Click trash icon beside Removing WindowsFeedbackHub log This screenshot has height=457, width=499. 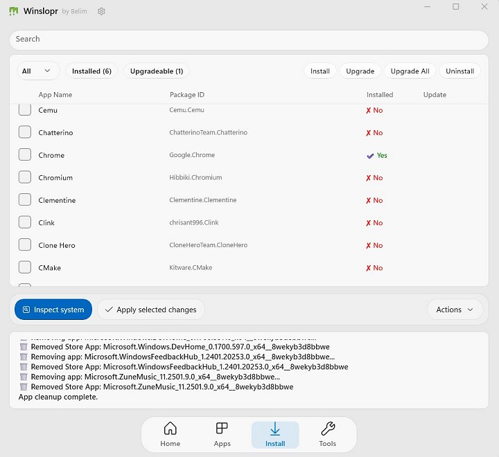(x=24, y=357)
